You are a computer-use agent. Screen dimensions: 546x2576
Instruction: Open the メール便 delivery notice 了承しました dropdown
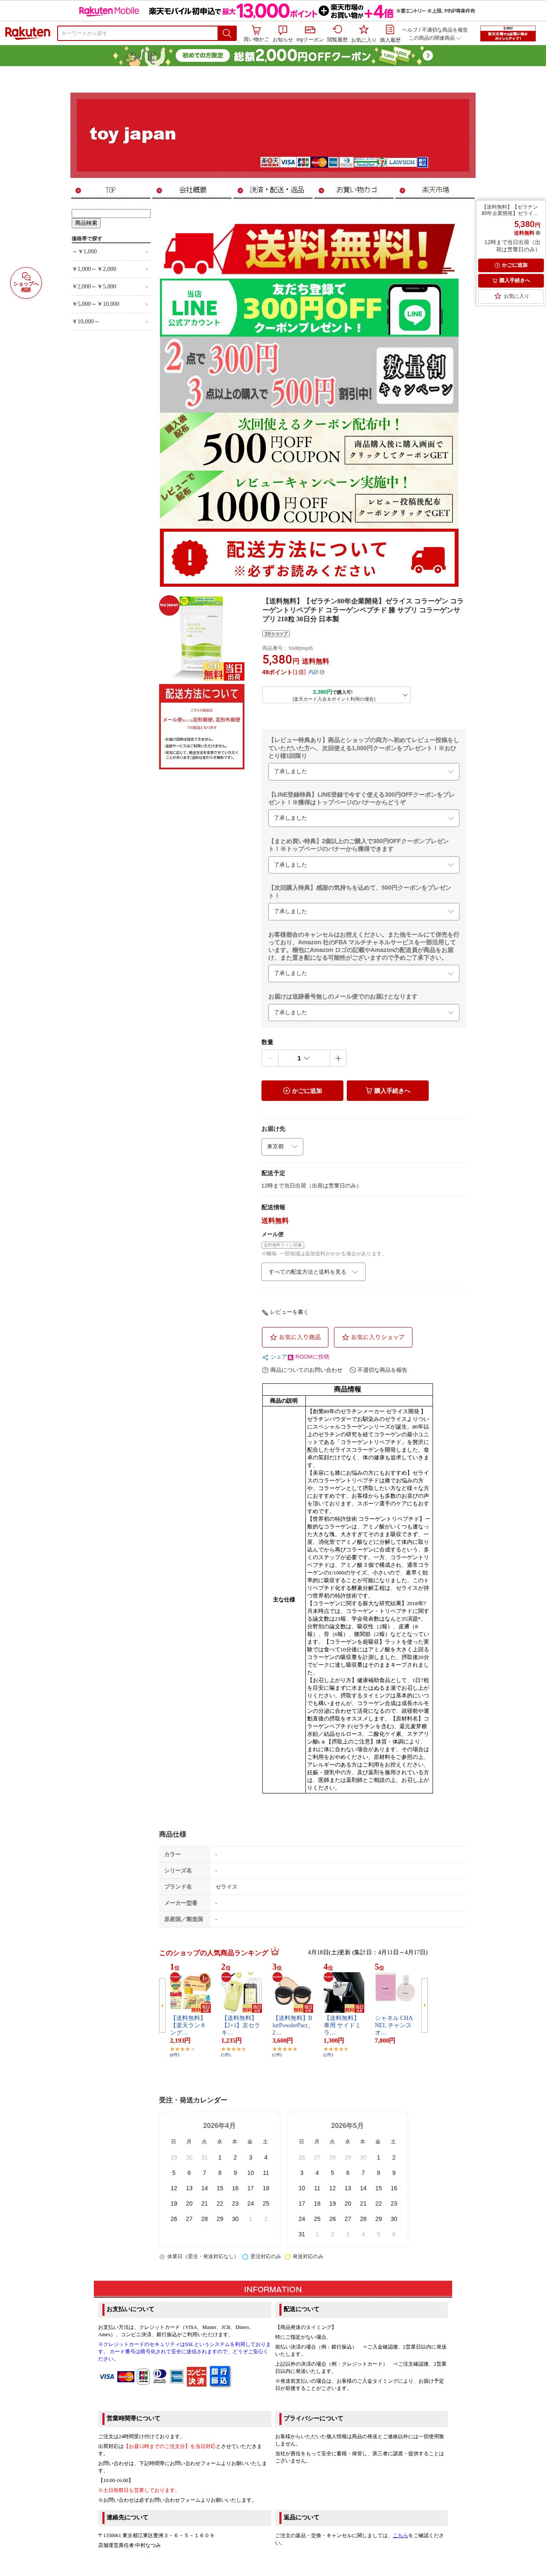(364, 1012)
